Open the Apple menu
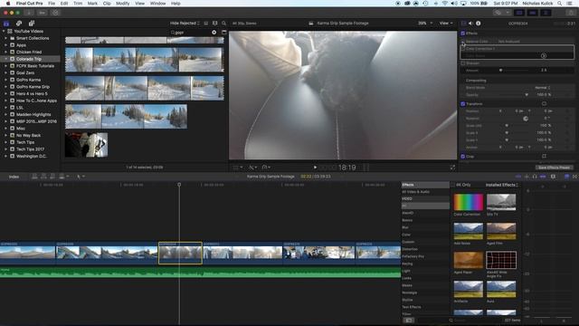This screenshot has width=579, height=326. pos(8,4)
